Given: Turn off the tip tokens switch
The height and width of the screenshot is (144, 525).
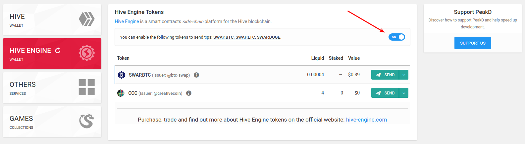Looking at the screenshot, I should tap(396, 37).
